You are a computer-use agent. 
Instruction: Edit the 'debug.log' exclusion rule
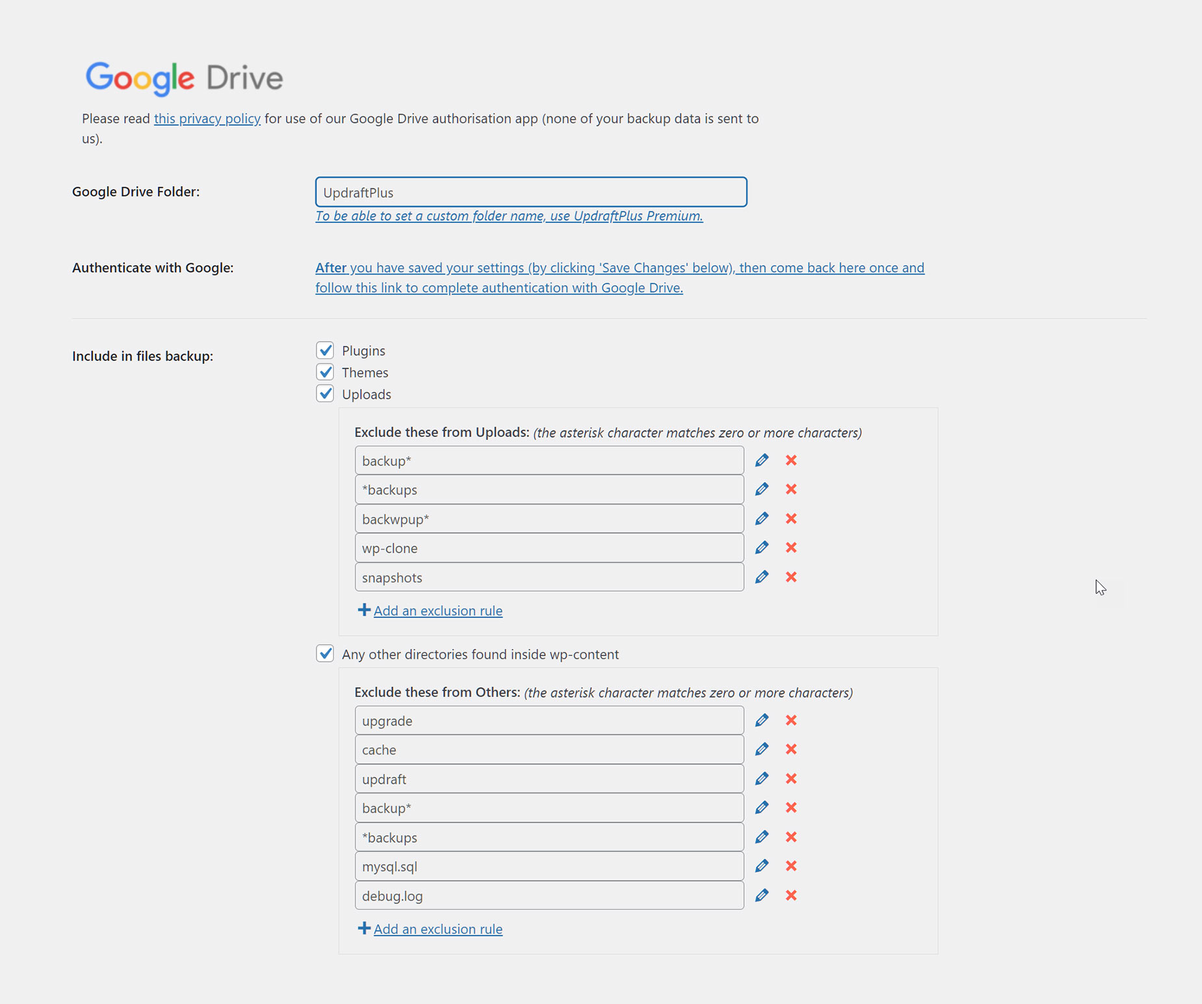(761, 895)
